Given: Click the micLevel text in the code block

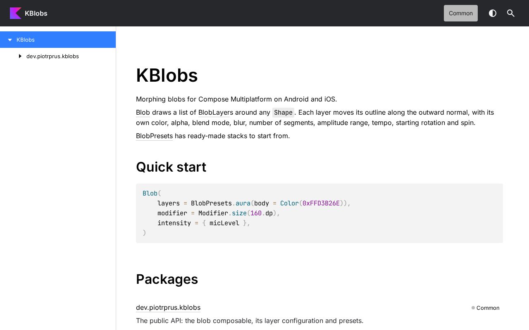Looking at the screenshot, I should click(x=224, y=223).
